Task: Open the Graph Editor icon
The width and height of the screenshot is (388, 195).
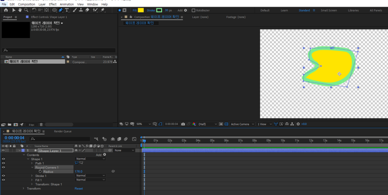Action: (134, 139)
